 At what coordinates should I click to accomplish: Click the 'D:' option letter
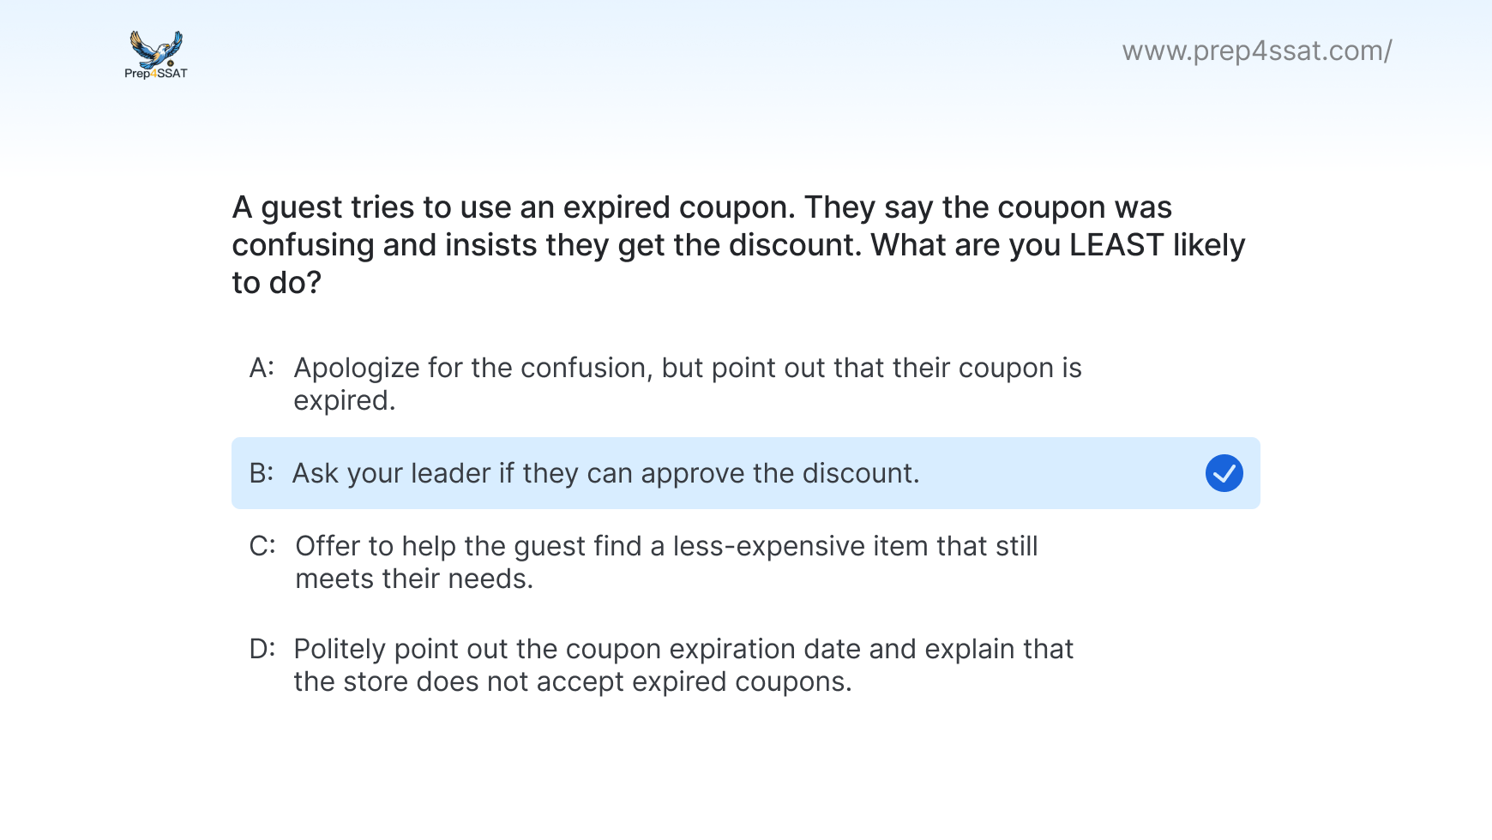(x=262, y=649)
